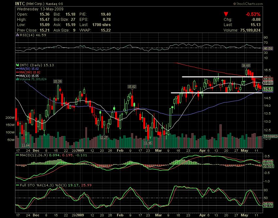Click the candlestick icon beside INTC (Daily)
Image resolution: width=278 pixels, height=218 pixels.
point(17,65)
